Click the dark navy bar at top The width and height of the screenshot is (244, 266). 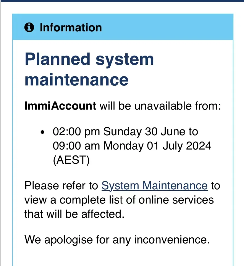[122, 1]
